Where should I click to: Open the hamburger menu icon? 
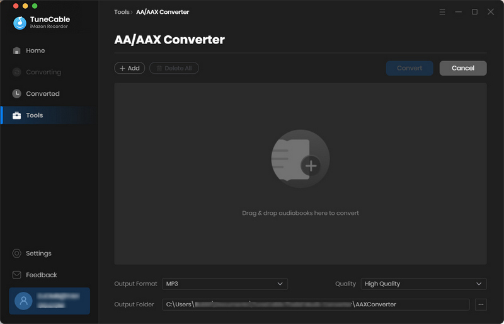(x=442, y=12)
